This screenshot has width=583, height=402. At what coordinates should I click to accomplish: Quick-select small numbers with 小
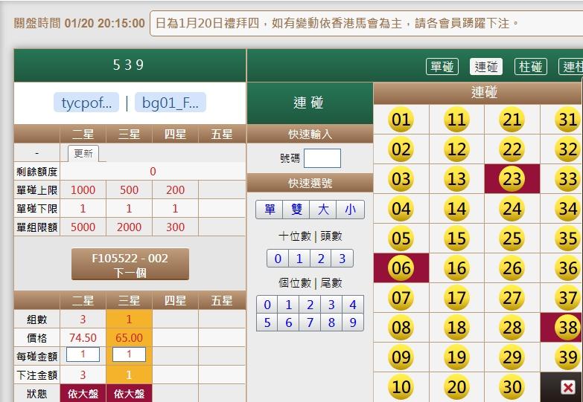(x=350, y=210)
